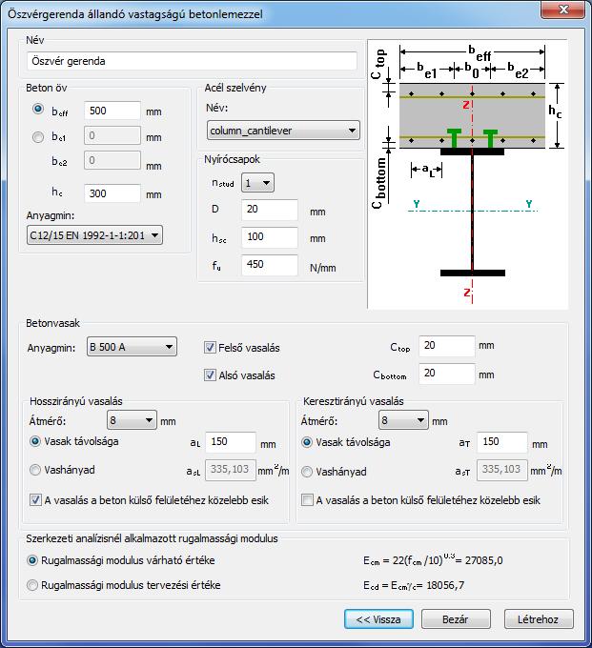Screen dimensions: 592x648
Task: Click the Ctop cover field
Action: [447, 346]
